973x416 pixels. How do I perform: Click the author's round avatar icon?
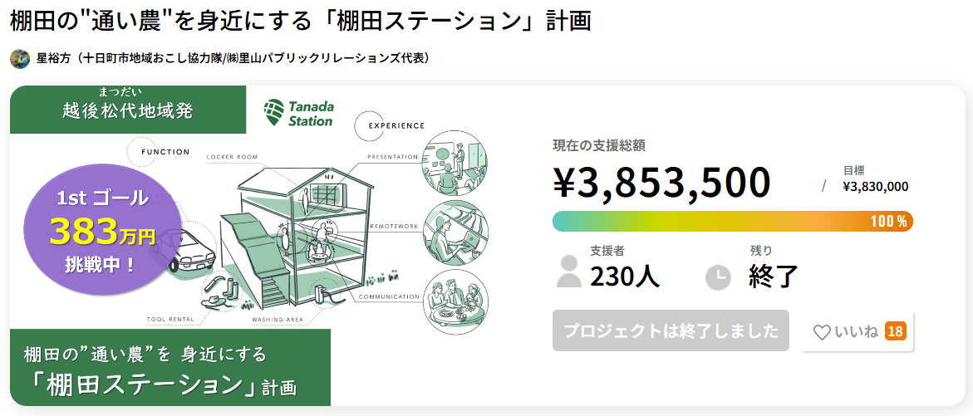point(20,59)
